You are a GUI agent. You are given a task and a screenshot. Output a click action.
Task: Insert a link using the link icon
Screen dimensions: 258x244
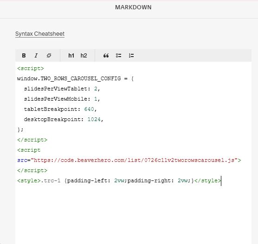49,56
